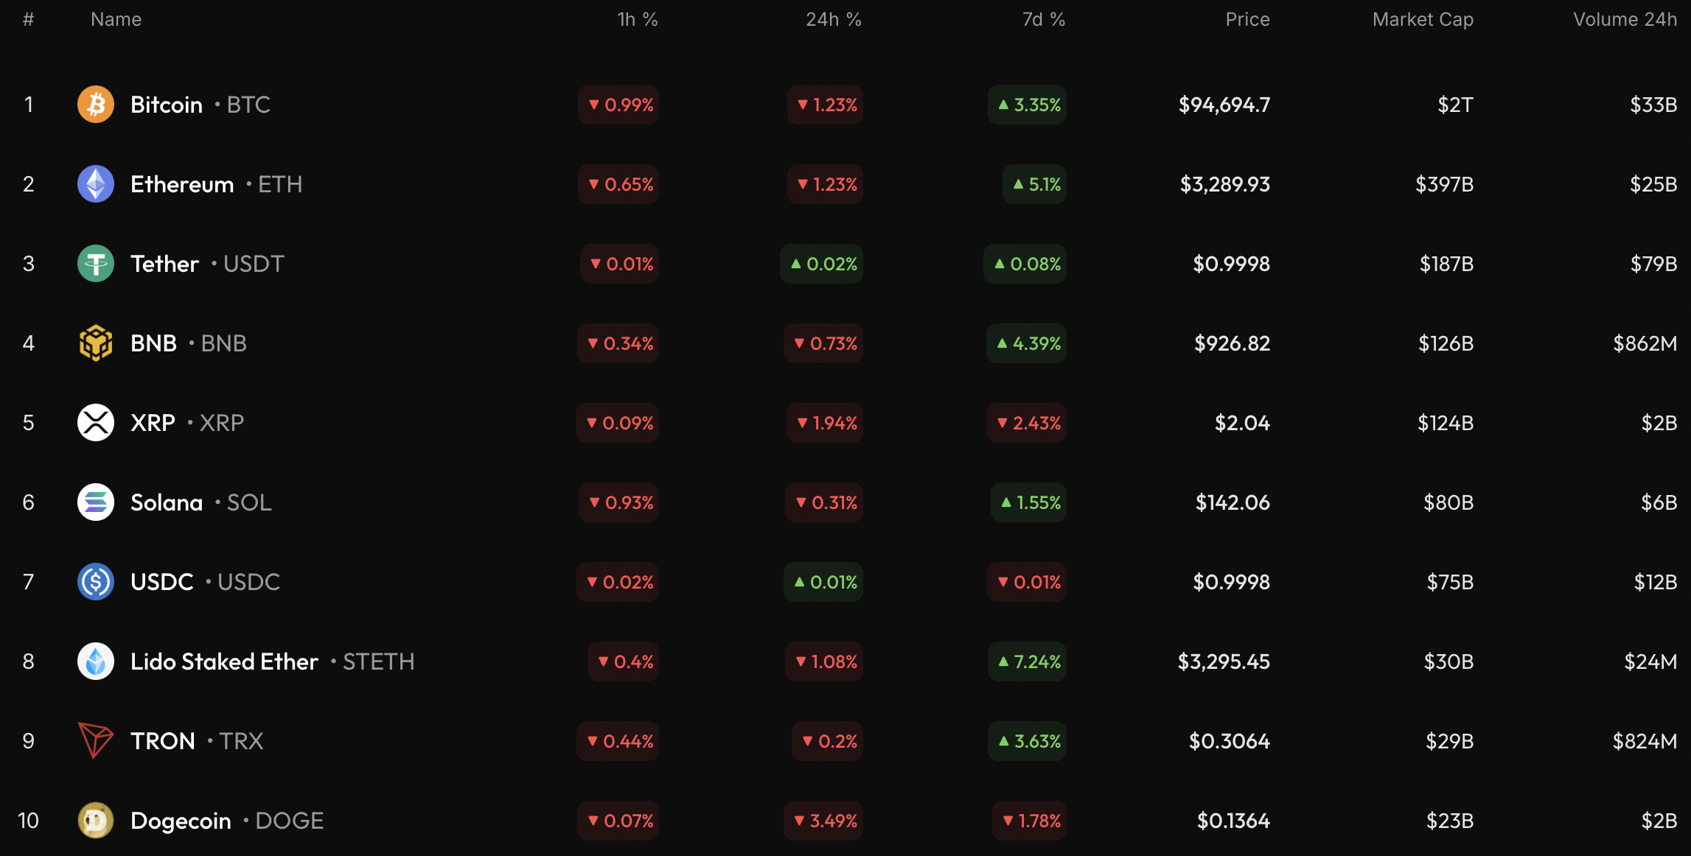Image resolution: width=1691 pixels, height=856 pixels.
Task: Click the Dogecoin dog logo icon
Action: coord(96,821)
